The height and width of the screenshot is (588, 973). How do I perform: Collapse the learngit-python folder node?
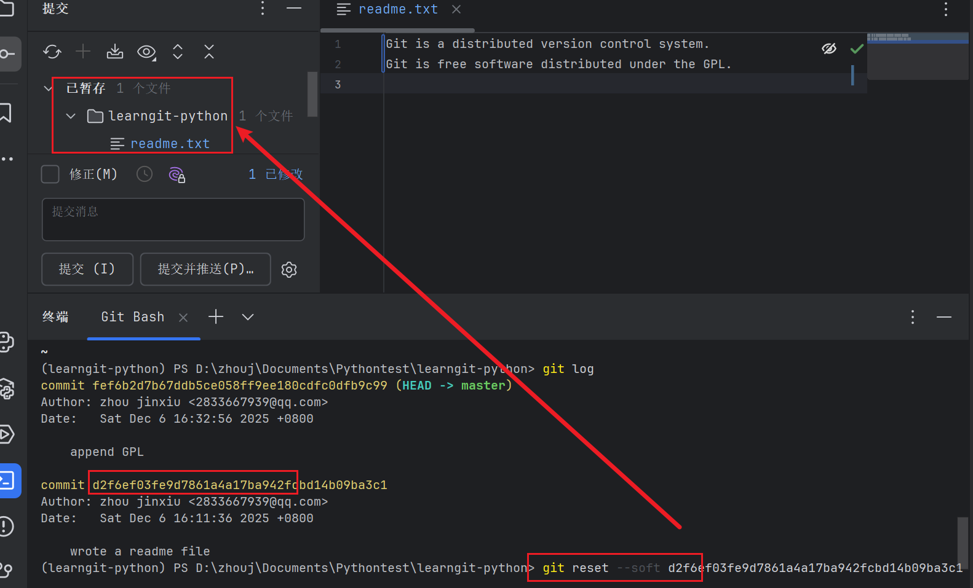tap(71, 116)
